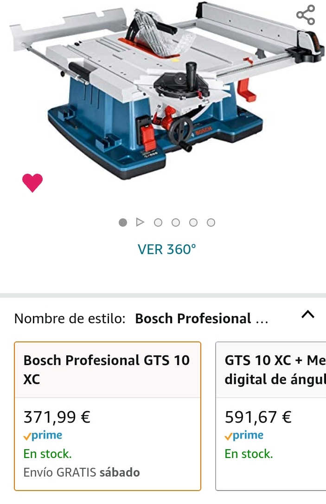Click Envío GRATIS sábado delivery text
This screenshot has width=326, height=504.
pos(82,472)
